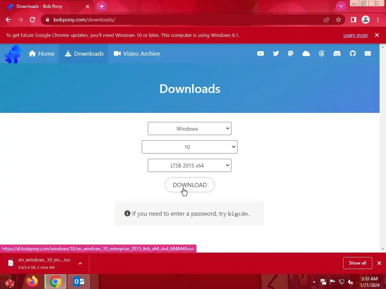The image size is (386, 289).
Task: Expand the Windows product dropdown
Action: tap(190, 129)
